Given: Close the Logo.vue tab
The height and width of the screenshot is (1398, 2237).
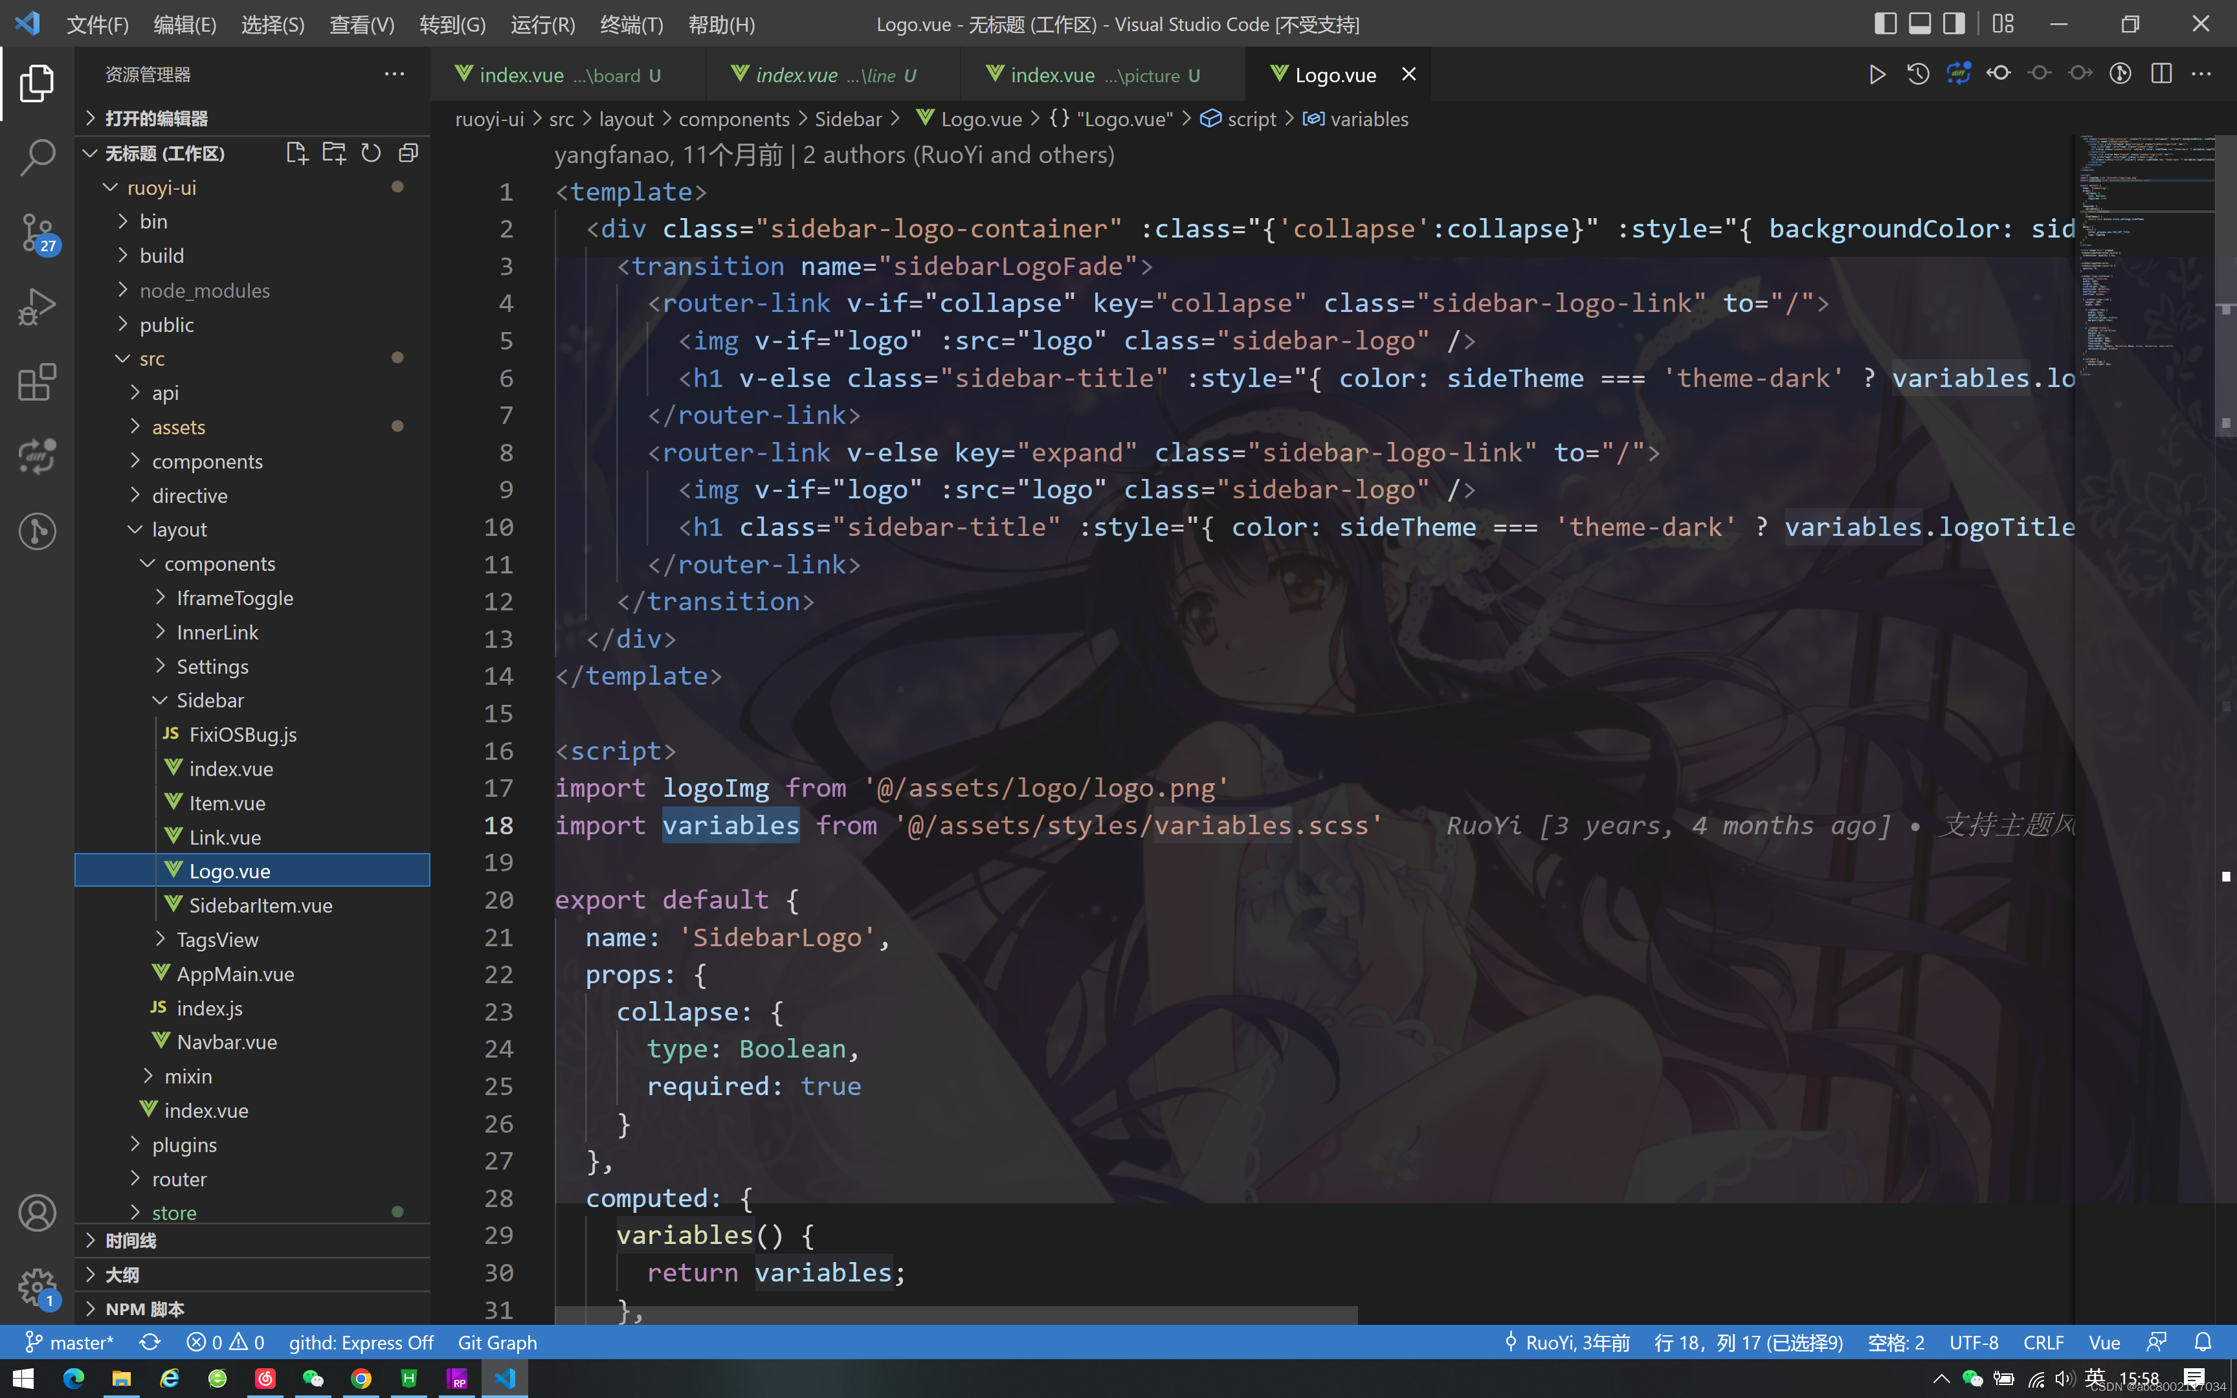Looking at the screenshot, I should coord(1408,74).
